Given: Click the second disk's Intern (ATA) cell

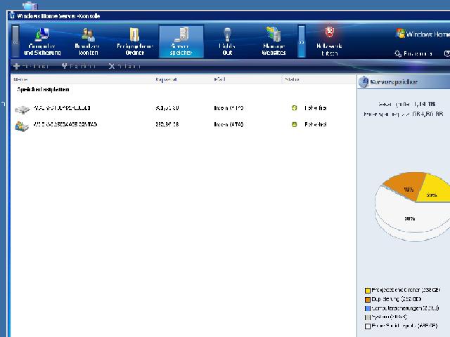Looking at the screenshot, I should 229,124.
